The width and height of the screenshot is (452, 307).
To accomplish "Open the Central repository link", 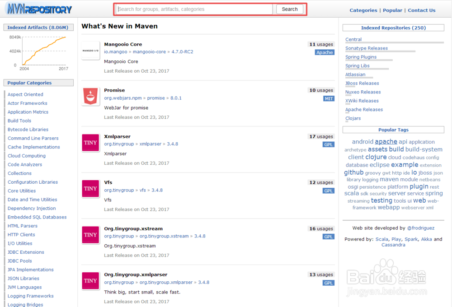I will 353,39.
